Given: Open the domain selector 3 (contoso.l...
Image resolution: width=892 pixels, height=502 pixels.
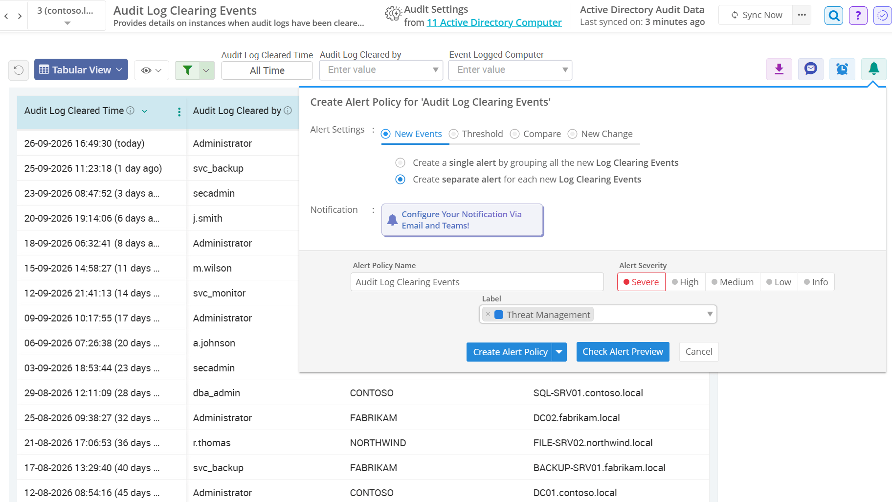Looking at the screenshot, I should tap(67, 16).
